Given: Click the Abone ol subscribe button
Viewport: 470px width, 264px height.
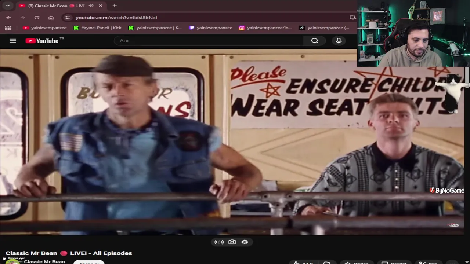Looking at the screenshot, I should coord(89,262).
